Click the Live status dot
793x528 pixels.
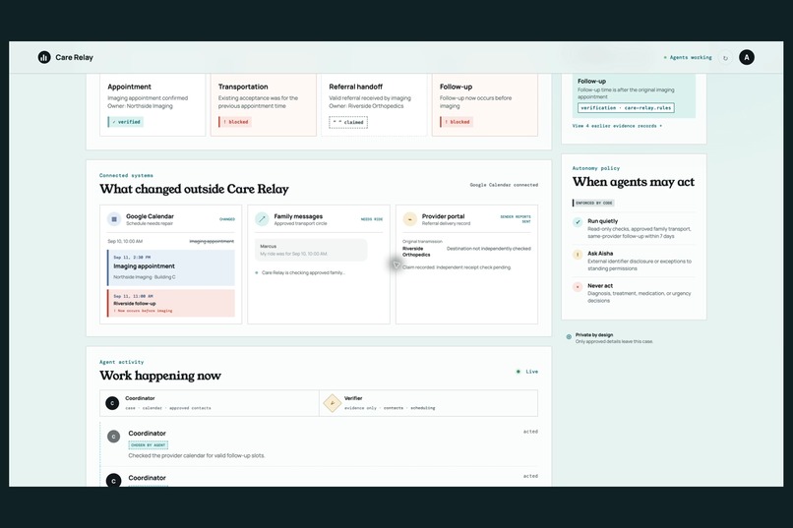(x=518, y=372)
